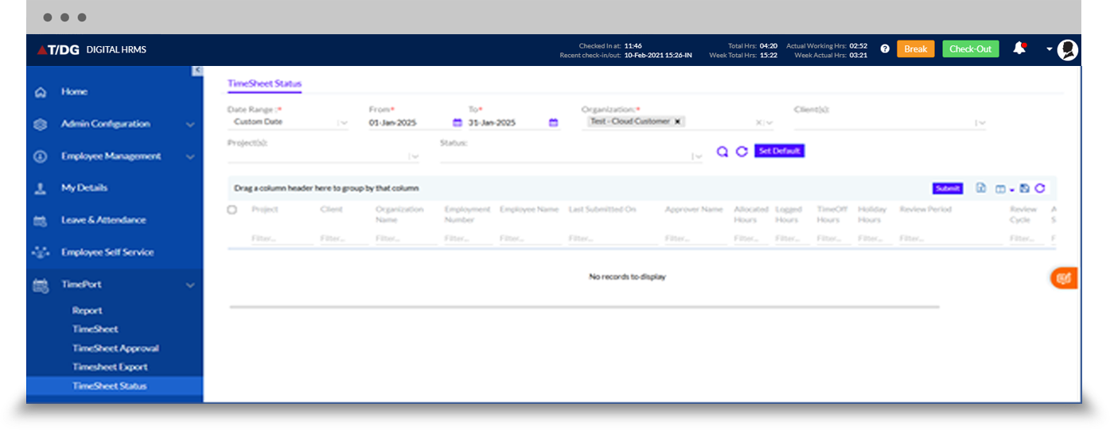The image size is (1110, 430).
Task: Sort by the Last Submitted On column
Action: click(x=602, y=210)
